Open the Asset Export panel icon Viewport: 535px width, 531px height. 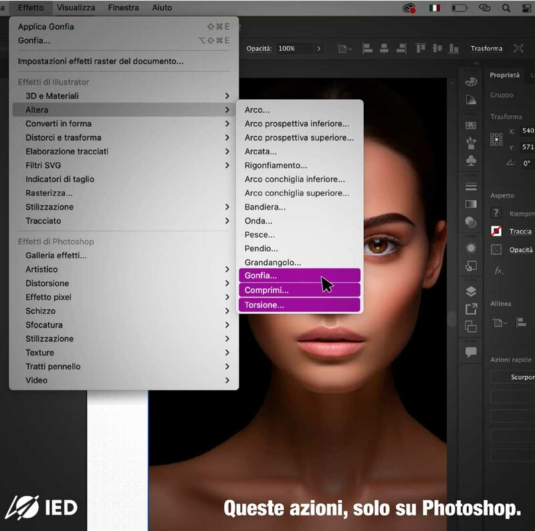[x=471, y=309]
